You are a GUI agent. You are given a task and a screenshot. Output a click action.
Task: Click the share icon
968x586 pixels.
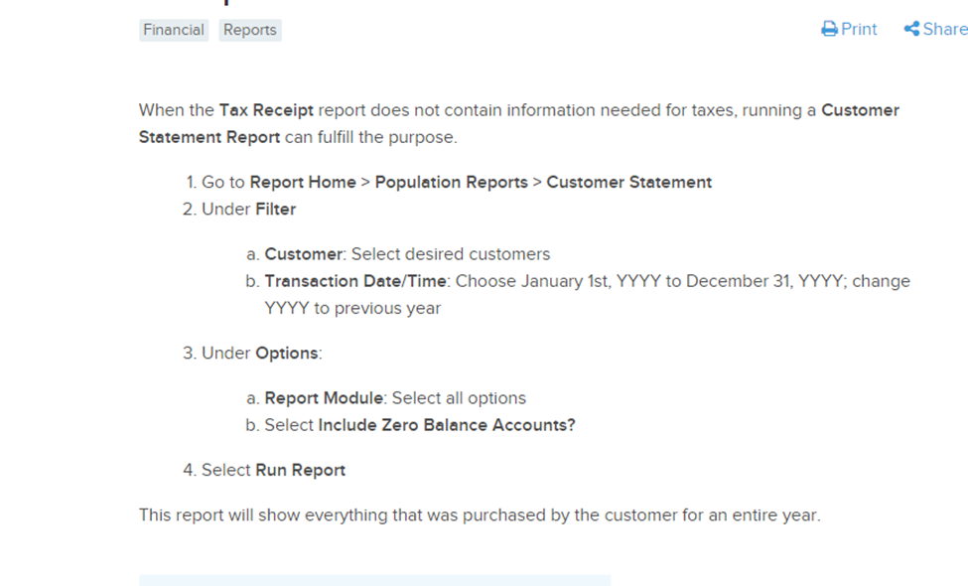(911, 30)
